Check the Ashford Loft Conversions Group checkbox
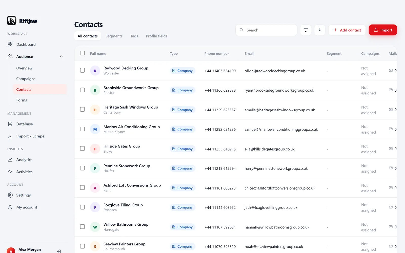Viewport: 405px width, 253px height. click(82, 187)
